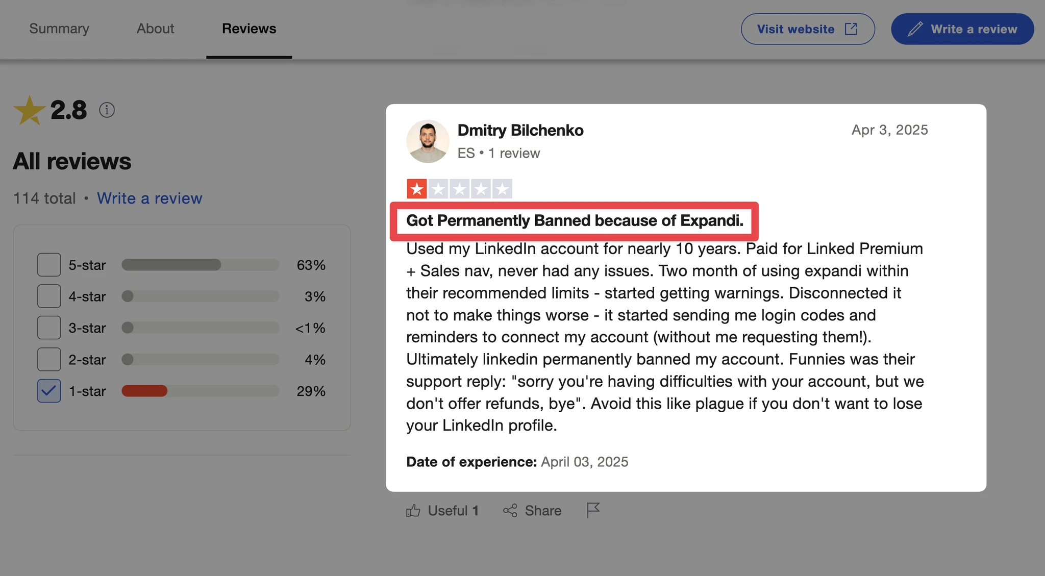Follow the Write a review link
1045x576 pixels.
click(x=150, y=198)
